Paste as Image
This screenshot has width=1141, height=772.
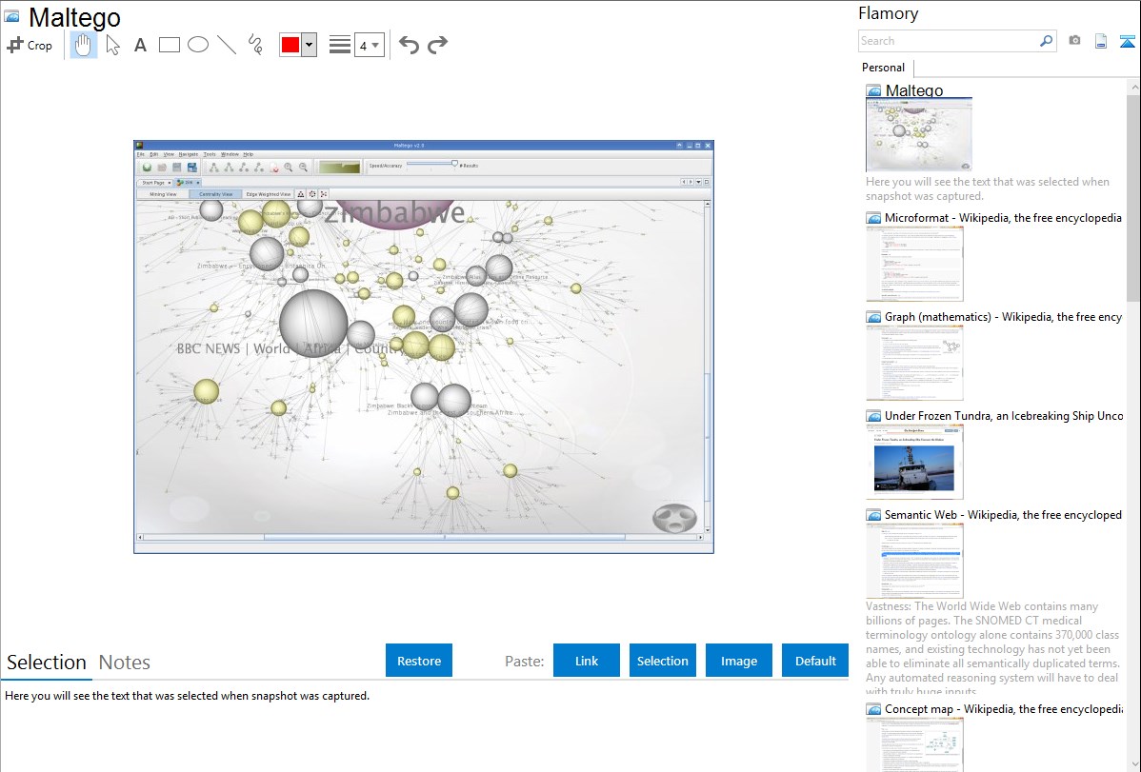pos(739,661)
